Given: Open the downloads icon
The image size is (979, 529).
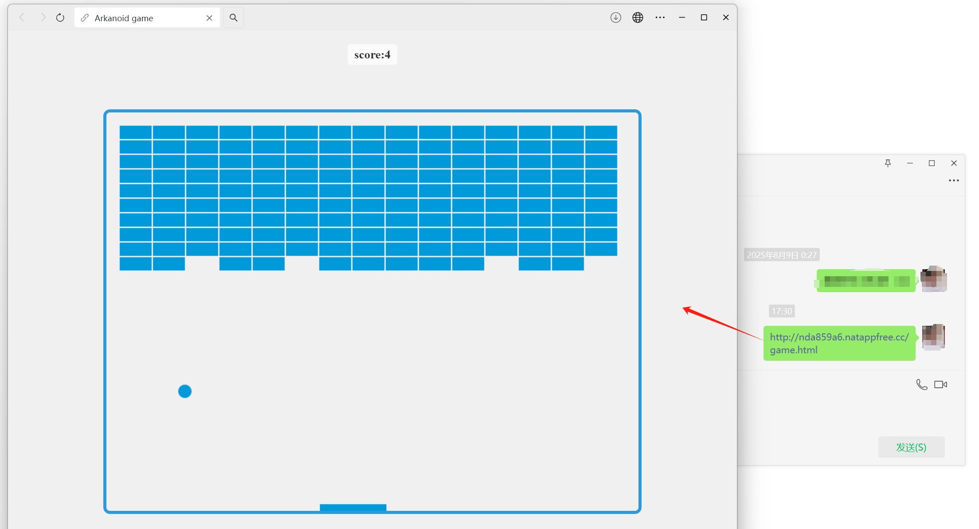Looking at the screenshot, I should [615, 18].
